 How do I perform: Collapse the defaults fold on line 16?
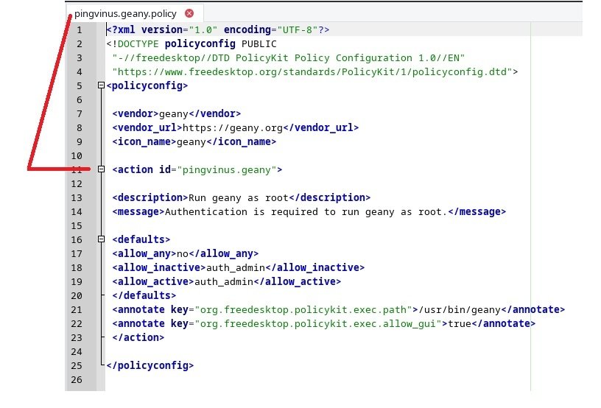pos(101,239)
